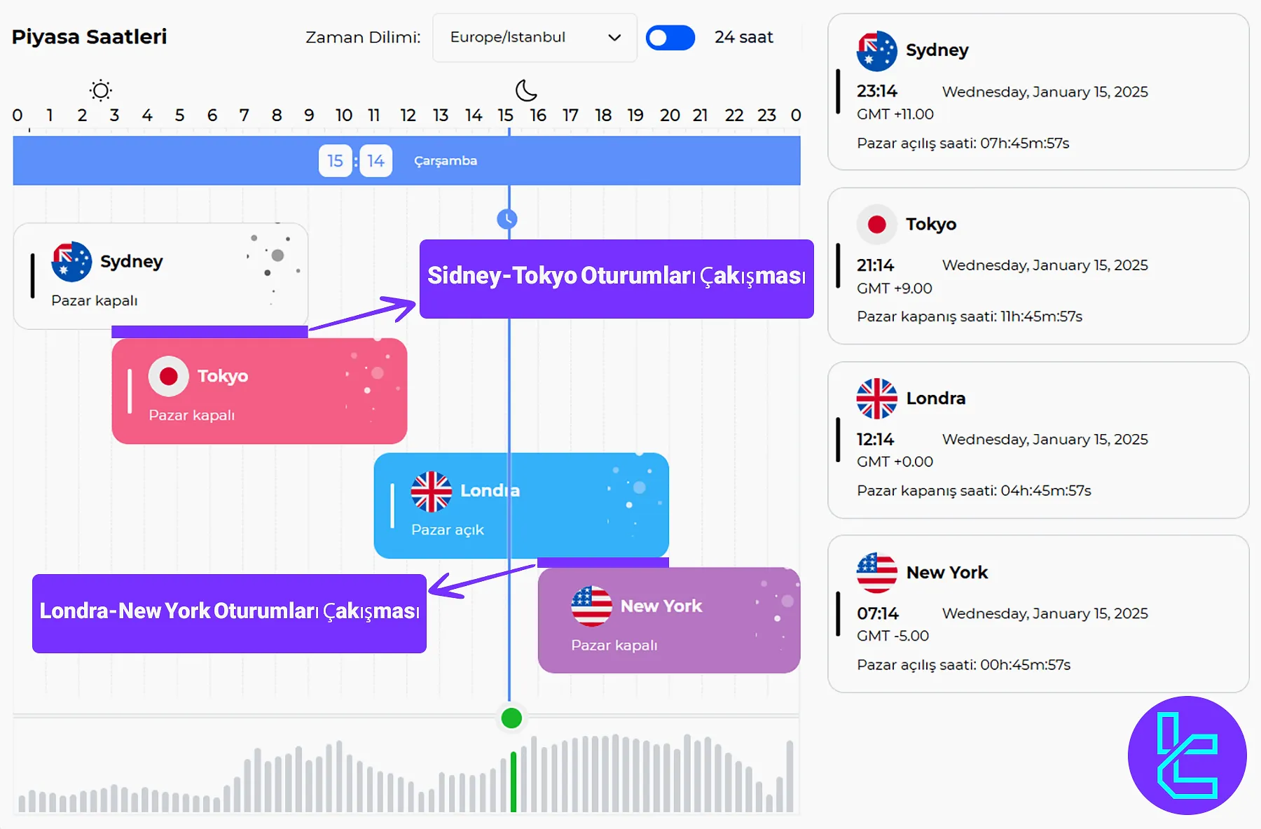Click Pazar kapalı under New York bar
This screenshot has width=1261, height=829.
pyautogui.click(x=614, y=646)
